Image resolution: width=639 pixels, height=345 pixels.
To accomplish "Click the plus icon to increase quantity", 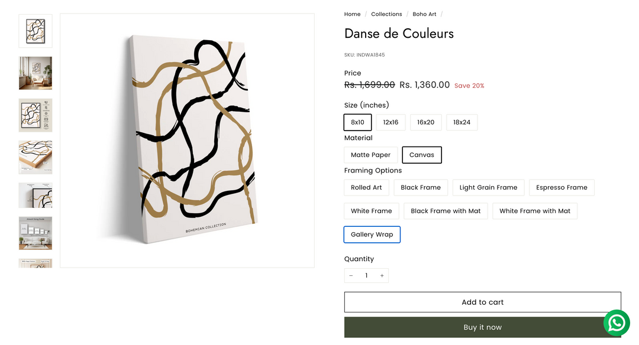I will (382, 276).
